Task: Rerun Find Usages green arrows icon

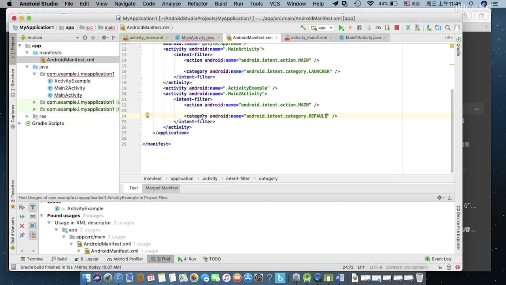Action: point(22,216)
